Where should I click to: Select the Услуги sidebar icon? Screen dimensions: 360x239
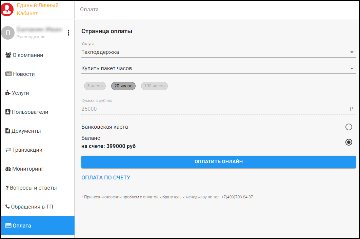pos(8,93)
